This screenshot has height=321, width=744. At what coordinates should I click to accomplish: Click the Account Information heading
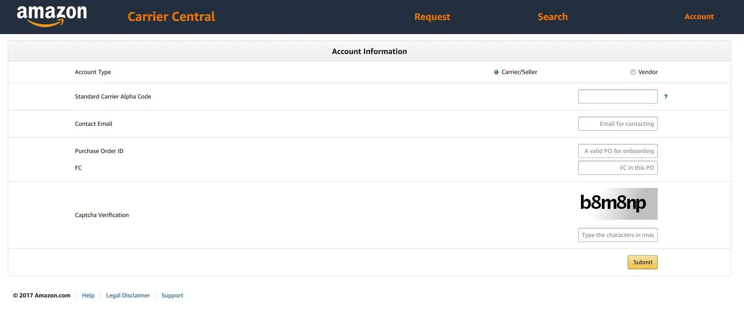point(369,51)
